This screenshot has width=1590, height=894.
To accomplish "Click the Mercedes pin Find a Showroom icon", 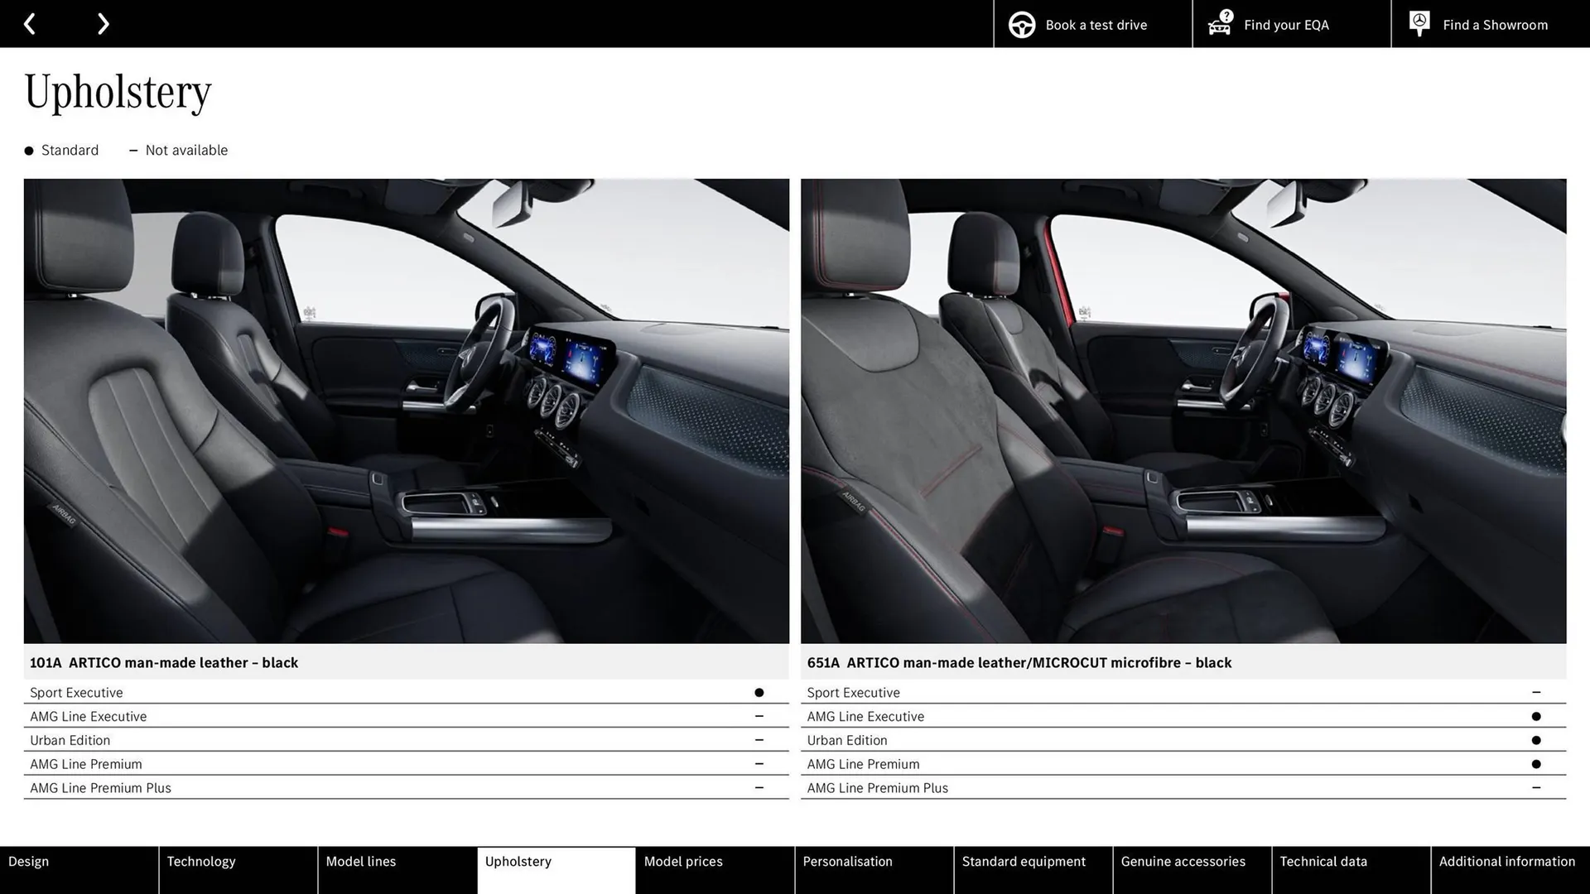I will point(1419,23).
